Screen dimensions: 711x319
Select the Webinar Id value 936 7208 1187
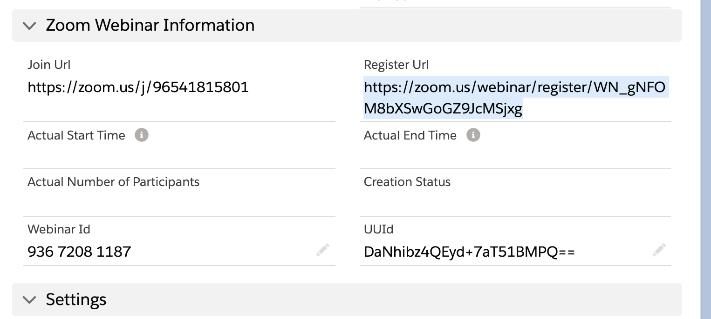point(79,252)
